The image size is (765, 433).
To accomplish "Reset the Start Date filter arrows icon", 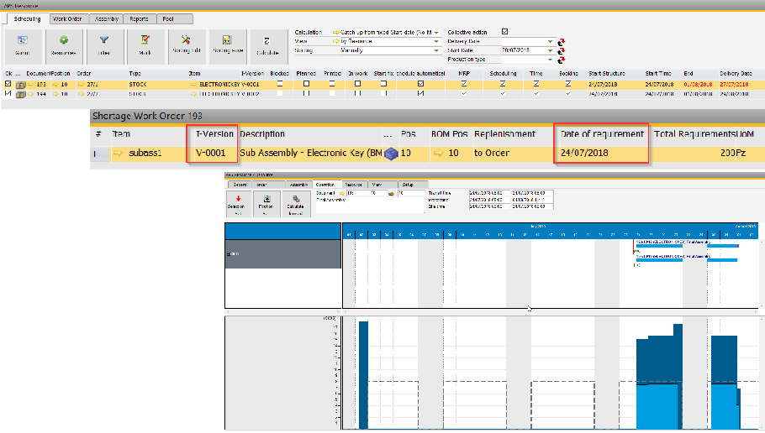I will 561,50.
